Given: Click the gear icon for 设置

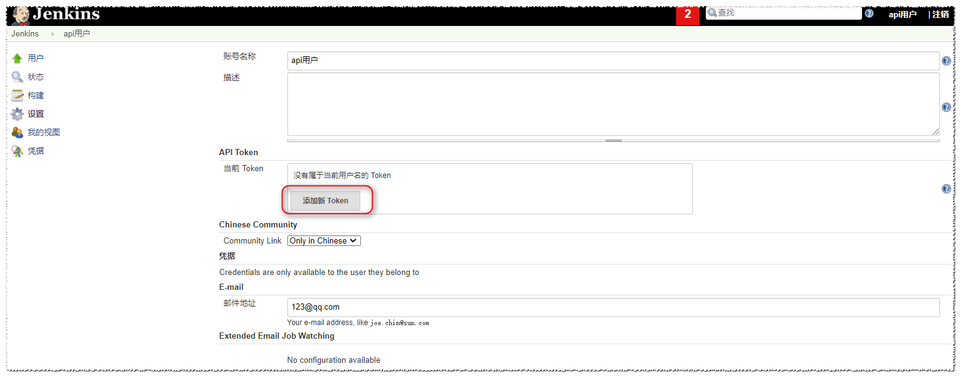Looking at the screenshot, I should 17,114.
